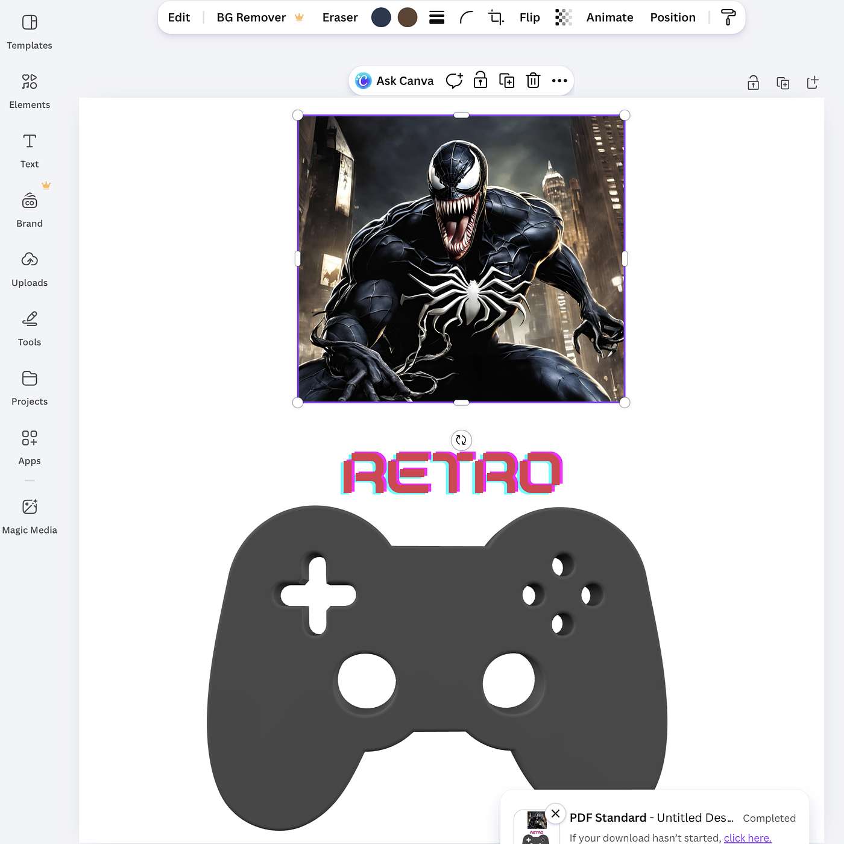Select the game controller graphic
The height and width of the screenshot is (844, 844).
[437, 667]
